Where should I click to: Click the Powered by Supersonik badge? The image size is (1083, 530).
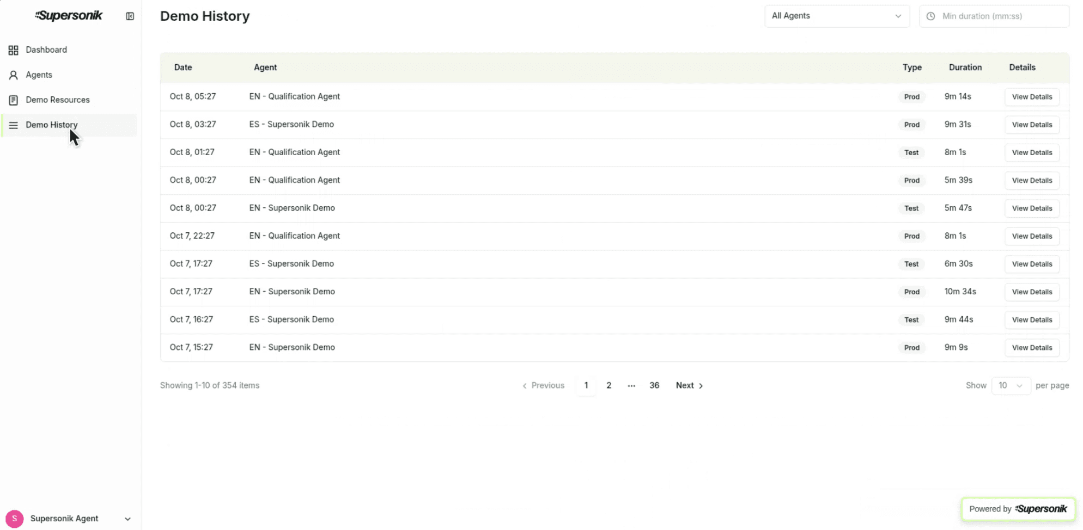click(x=1018, y=509)
